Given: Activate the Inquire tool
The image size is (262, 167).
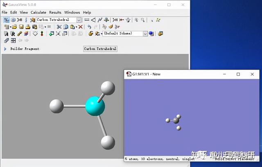Looking at the screenshot, I should coord(106,20).
